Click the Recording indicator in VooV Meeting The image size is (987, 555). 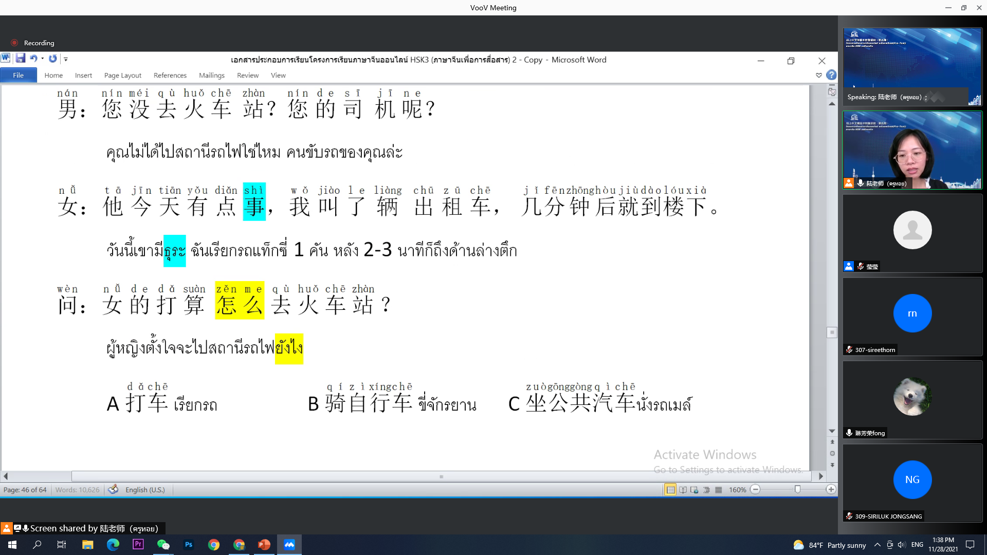click(33, 43)
